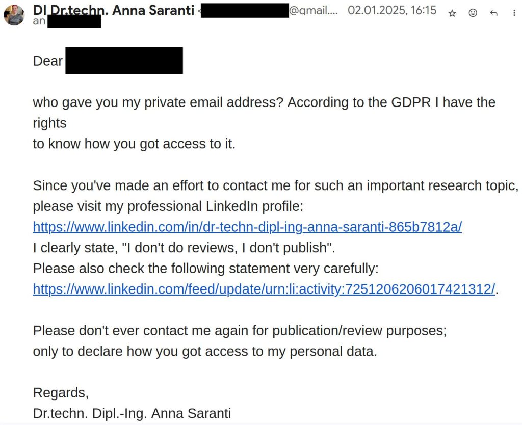Viewport: 522px width, 425px height.
Task: Click the sender's @gmail email address
Action: click(x=312, y=10)
